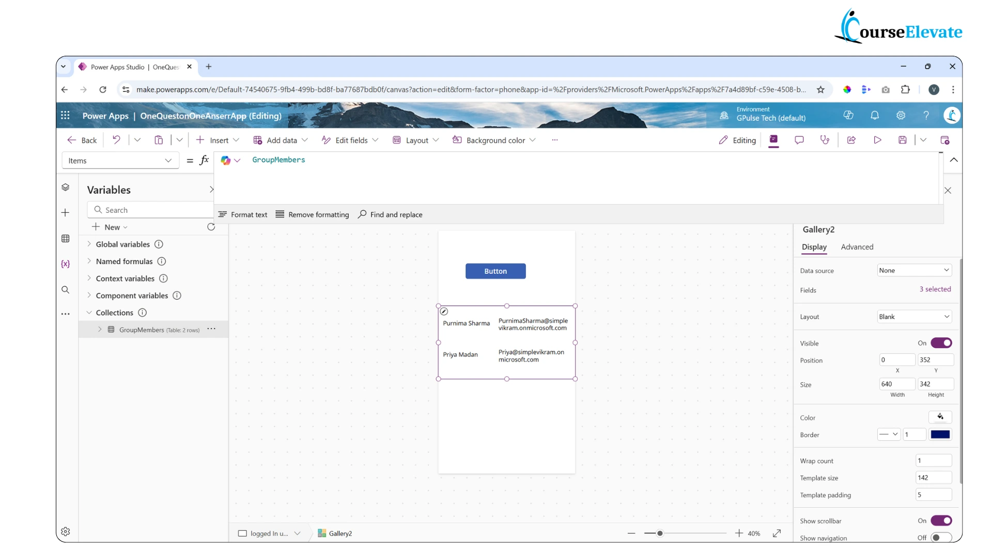Open the Data source dropdown showing None
Screen dimensions: 992x558
[x=914, y=270]
